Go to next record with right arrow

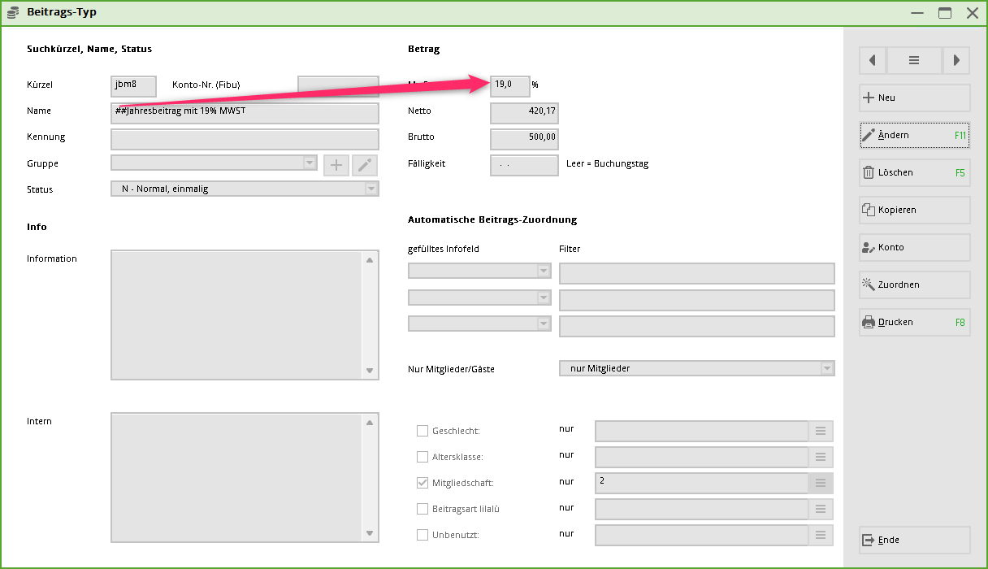[956, 60]
